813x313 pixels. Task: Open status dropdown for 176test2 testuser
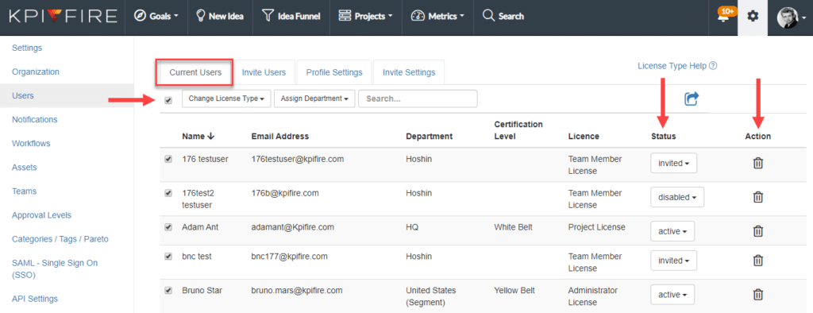pos(677,197)
